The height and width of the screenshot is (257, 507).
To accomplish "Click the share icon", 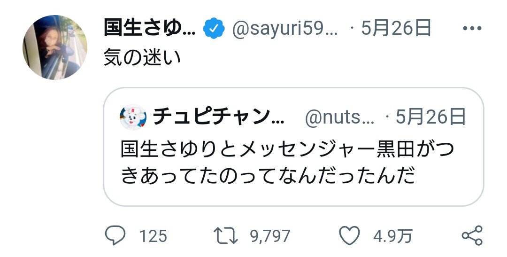I will 472,235.
